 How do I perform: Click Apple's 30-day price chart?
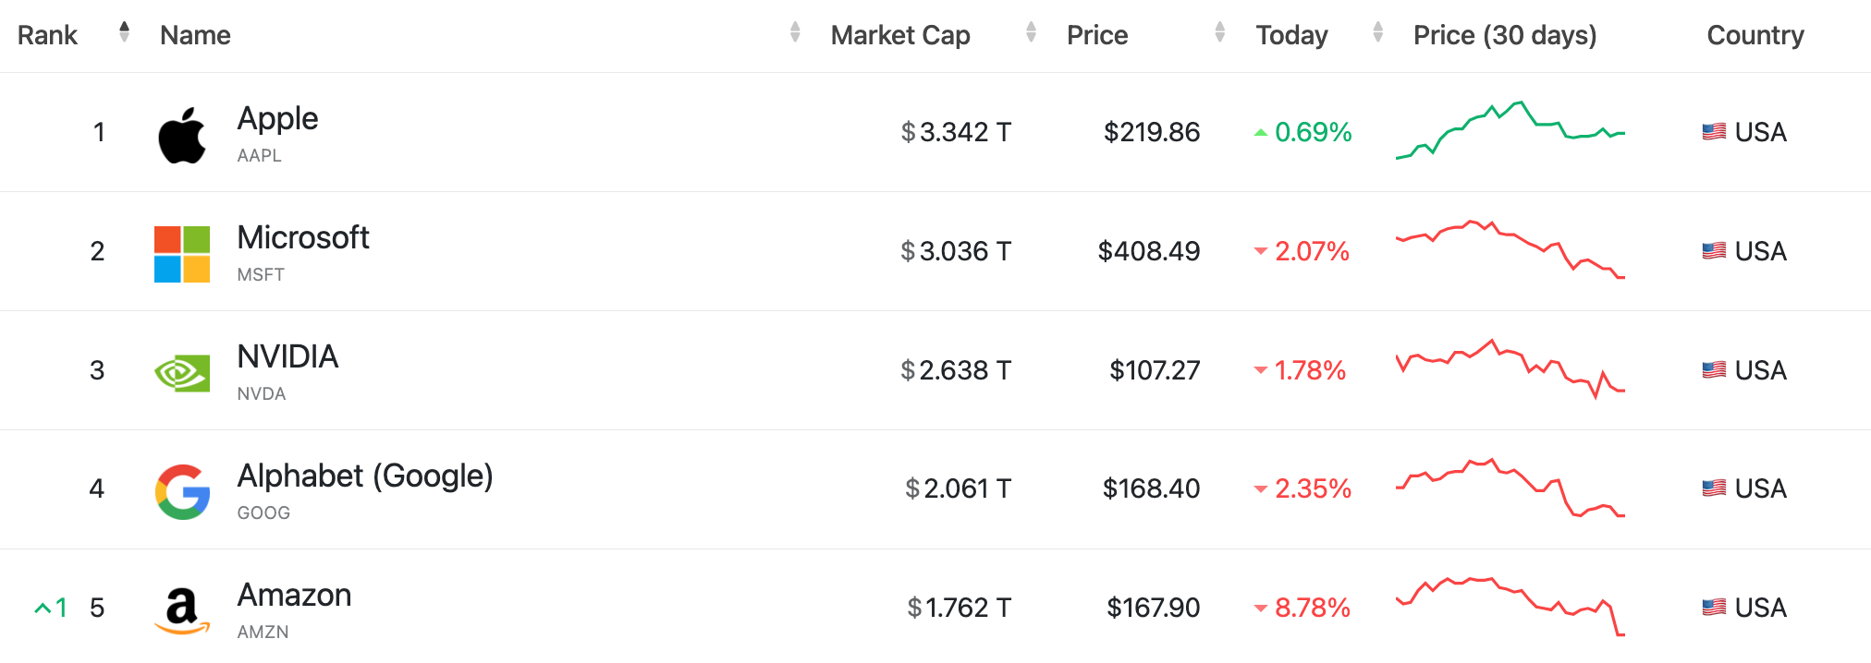(1510, 131)
